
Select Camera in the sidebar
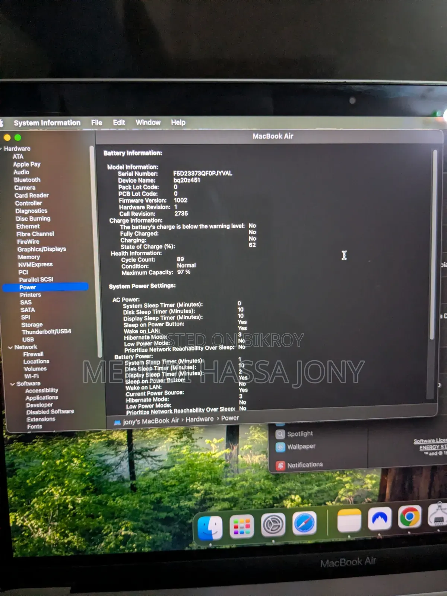point(25,188)
